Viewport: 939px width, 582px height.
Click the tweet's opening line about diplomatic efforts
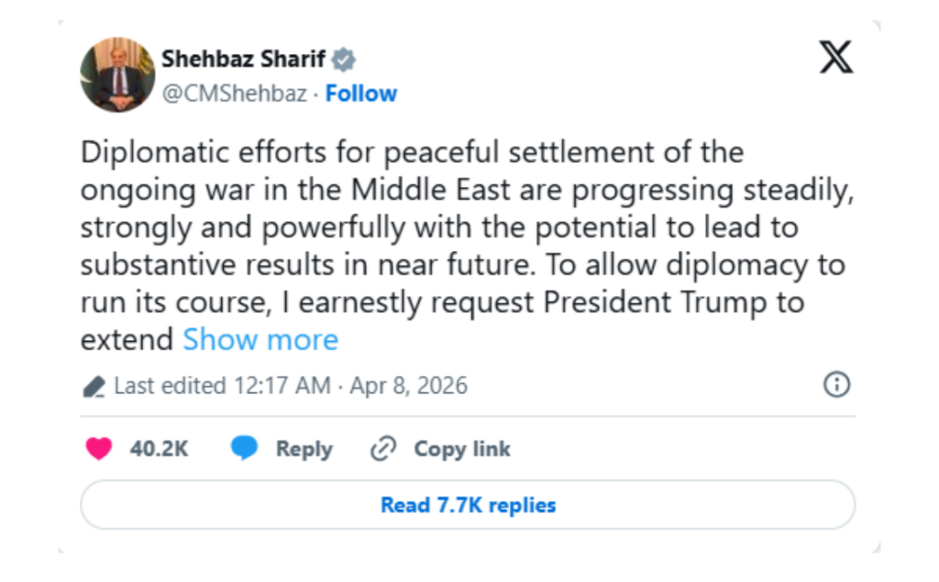[x=412, y=152]
